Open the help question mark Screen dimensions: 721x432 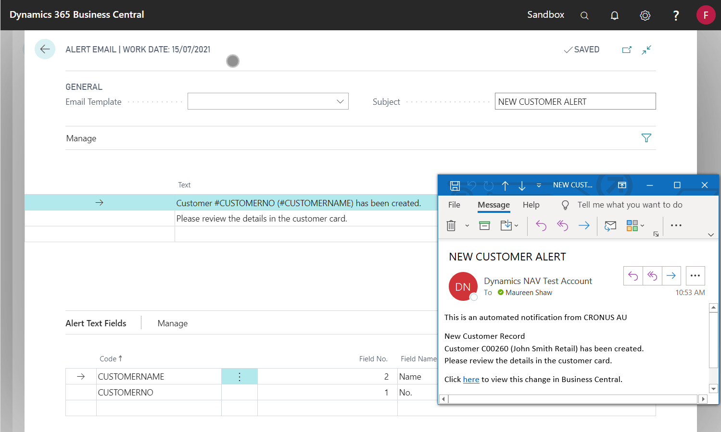(676, 15)
